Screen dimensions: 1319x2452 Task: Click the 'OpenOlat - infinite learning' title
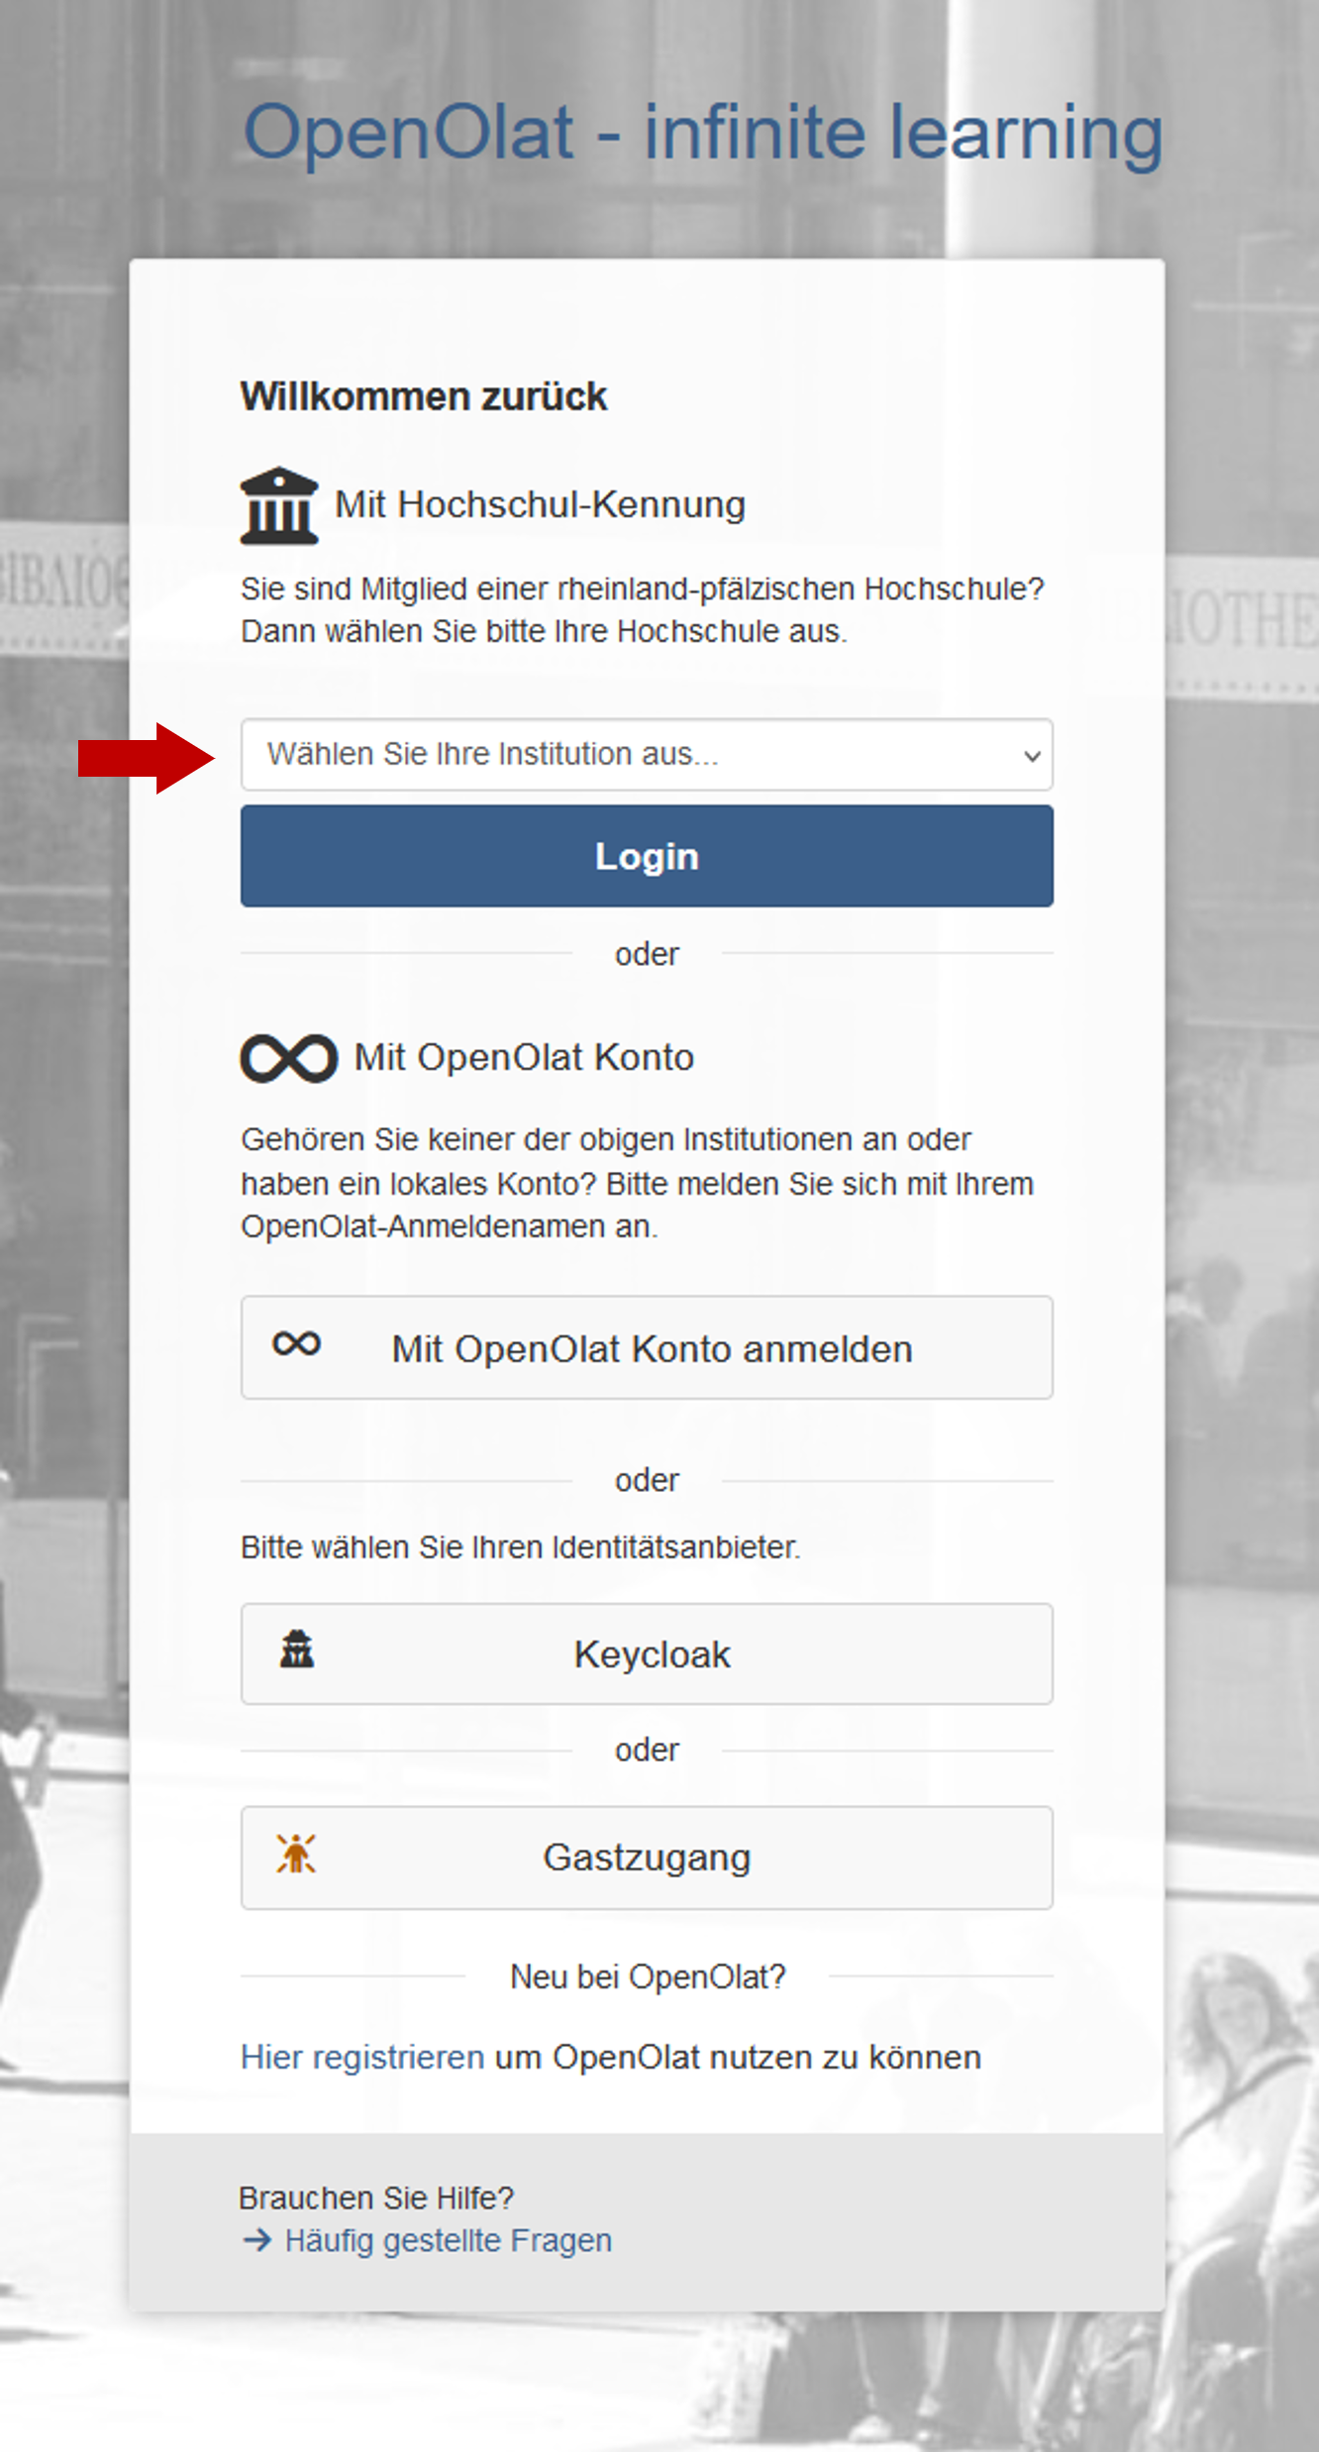[x=703, y=132]
